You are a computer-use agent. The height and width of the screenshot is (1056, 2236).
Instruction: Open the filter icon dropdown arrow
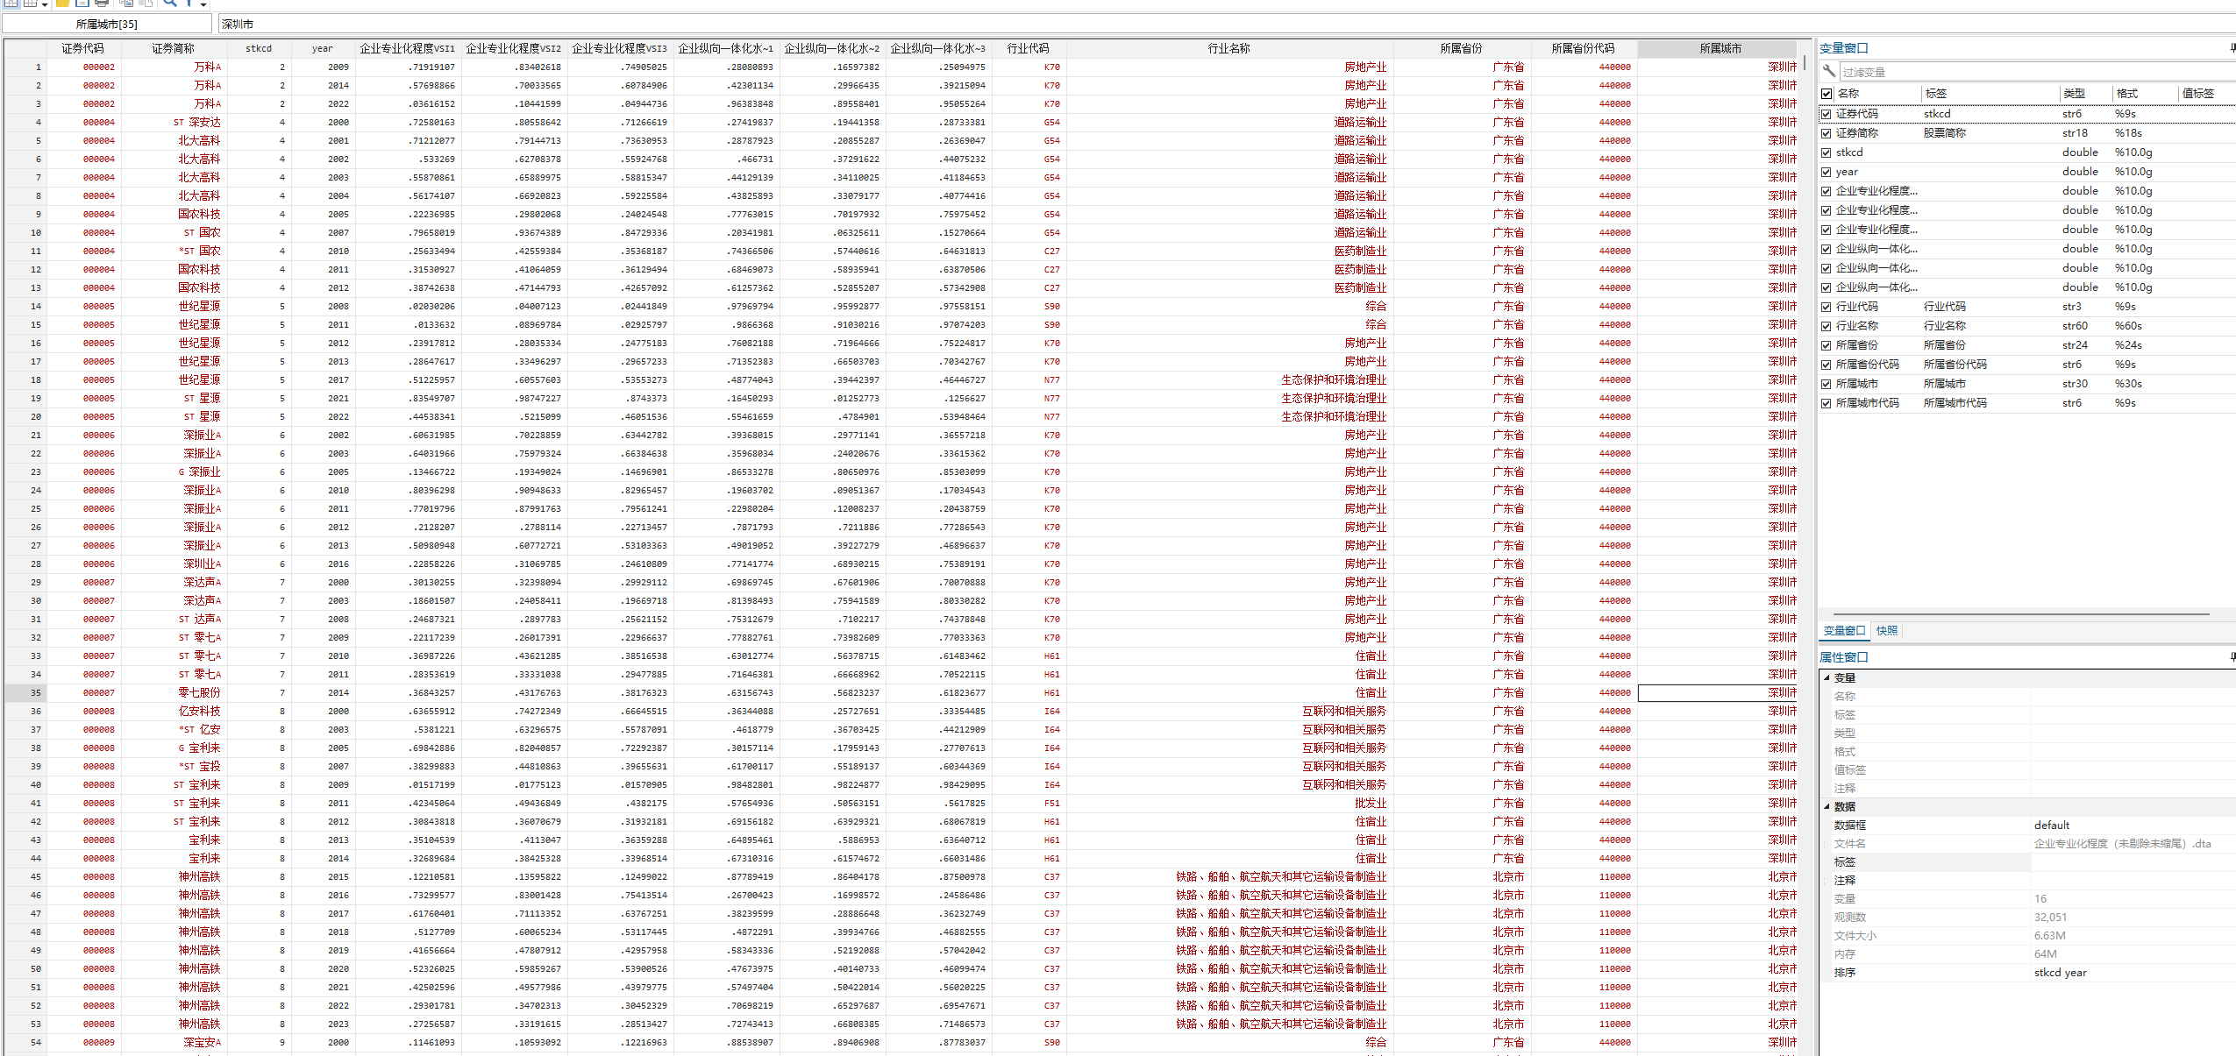click(203, 4)
